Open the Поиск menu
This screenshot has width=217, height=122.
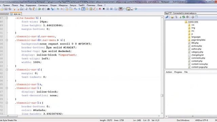[15, 5]
